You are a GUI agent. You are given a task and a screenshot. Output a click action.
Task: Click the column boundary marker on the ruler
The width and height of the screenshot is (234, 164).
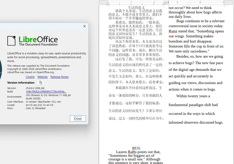pyautogui.click(x=166, y=2)
